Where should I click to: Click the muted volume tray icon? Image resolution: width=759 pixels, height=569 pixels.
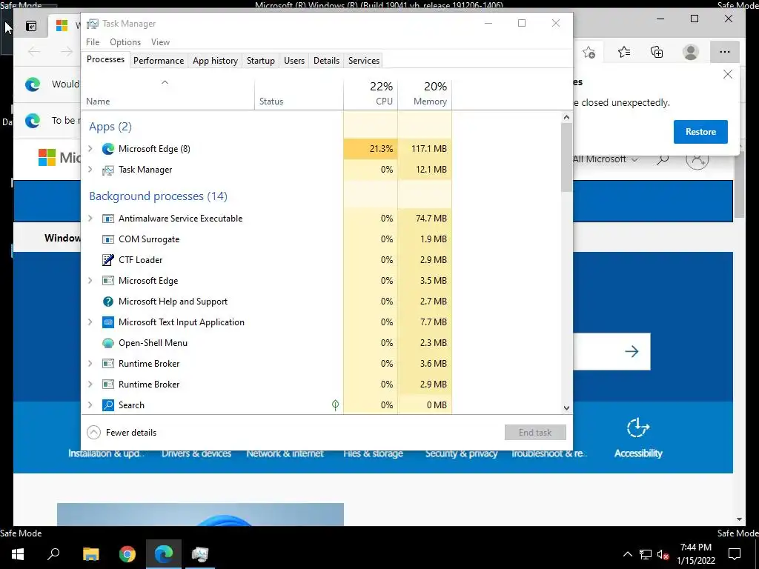tap(663, 554)
